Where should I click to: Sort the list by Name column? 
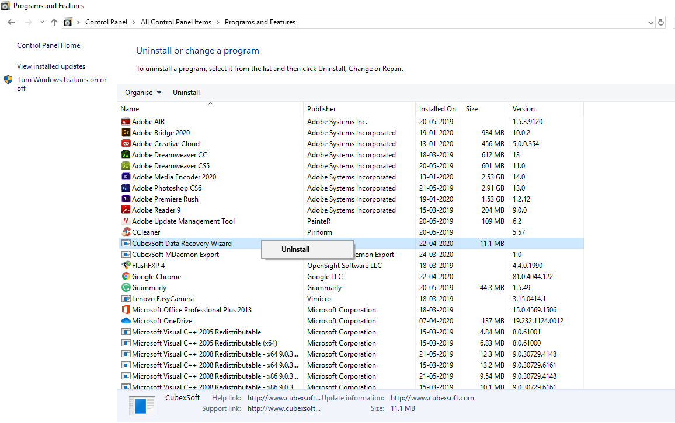[129, 109]
